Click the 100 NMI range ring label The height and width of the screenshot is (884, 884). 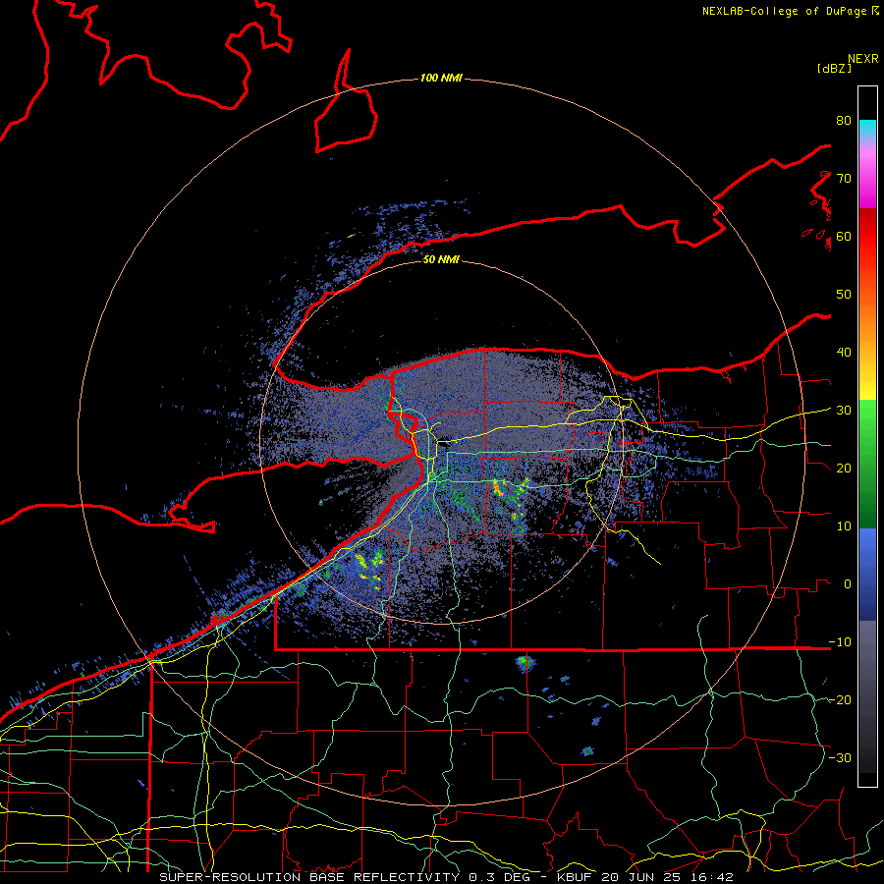(441, 78)
